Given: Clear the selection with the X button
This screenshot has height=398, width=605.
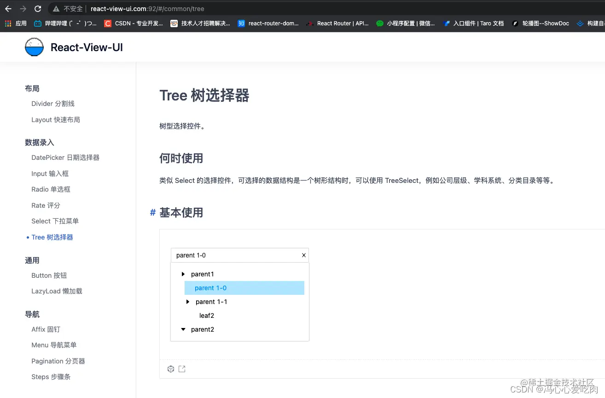Looking at the screenshot, I should pyautogui.click(x=303, y=255).
